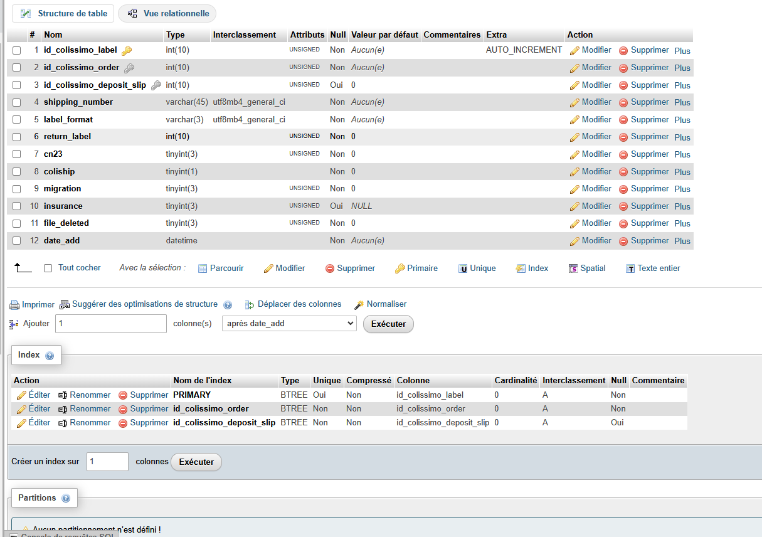Click Exécuter button next to add column
The image size is (762, 537).
pos(388,324)
